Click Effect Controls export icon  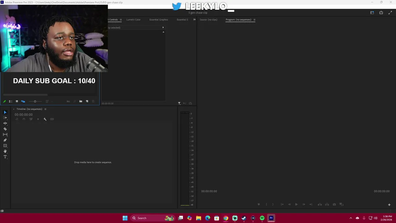pyautogui.click(x=190, y=103)
